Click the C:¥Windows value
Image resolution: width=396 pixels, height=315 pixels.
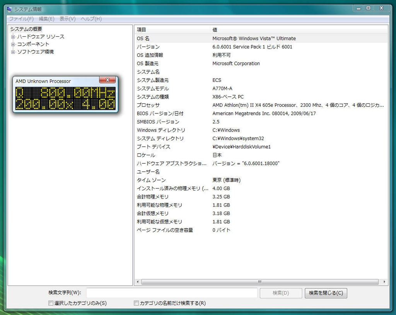[x=226, y=130]
